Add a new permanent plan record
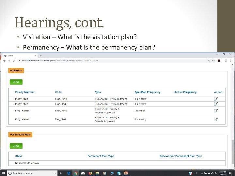 pos(16,146)
